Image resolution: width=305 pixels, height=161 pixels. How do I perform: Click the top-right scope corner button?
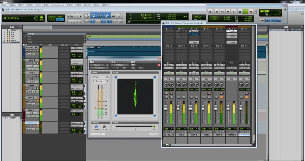click(155, 77)
